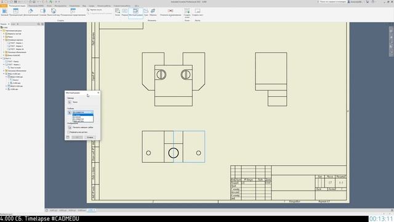
Task: Click the user account icon in title bar
Action: [348, 2]
